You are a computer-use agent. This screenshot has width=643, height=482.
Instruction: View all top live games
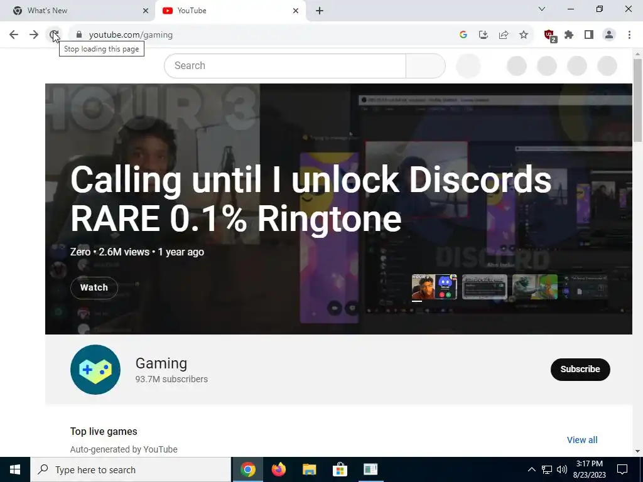coord(582,440)
